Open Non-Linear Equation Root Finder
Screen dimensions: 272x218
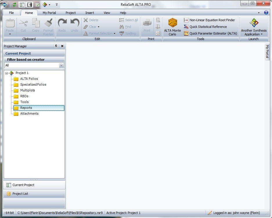[209, 20]
